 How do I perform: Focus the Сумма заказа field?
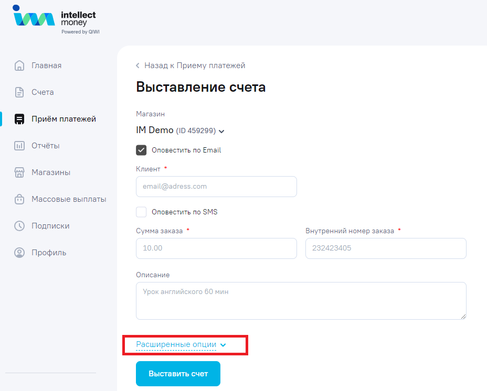tap(217, 248)
